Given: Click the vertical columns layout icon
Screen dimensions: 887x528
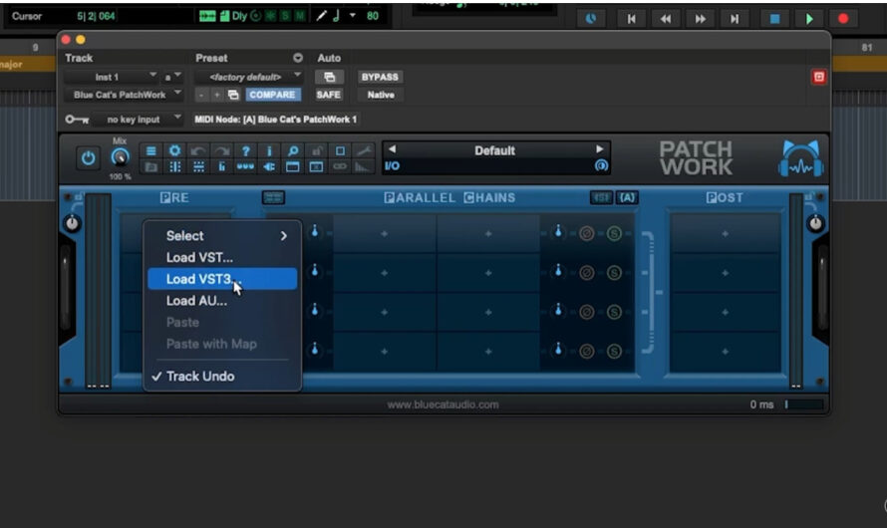Looking at the screenshot, I should pos(174,166).
